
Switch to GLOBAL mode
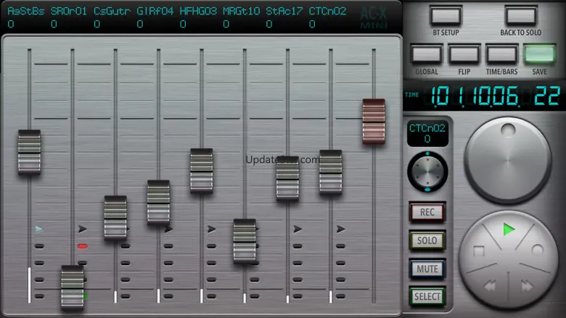tap(427, 54)
